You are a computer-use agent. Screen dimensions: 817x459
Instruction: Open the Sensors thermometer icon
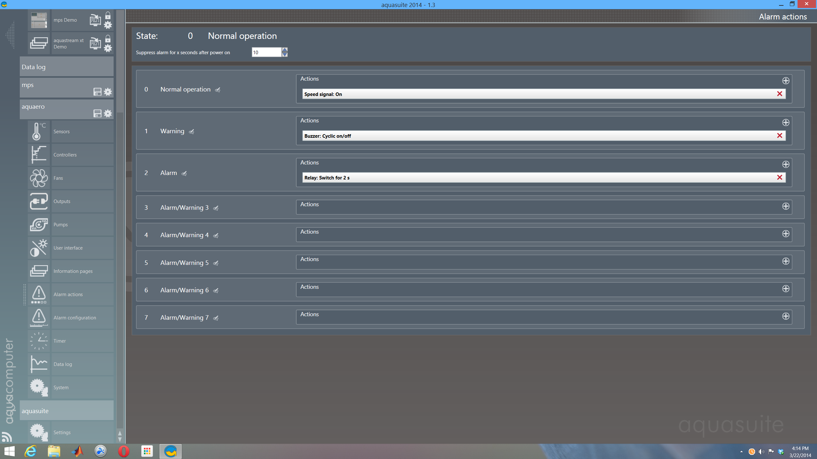39,131
